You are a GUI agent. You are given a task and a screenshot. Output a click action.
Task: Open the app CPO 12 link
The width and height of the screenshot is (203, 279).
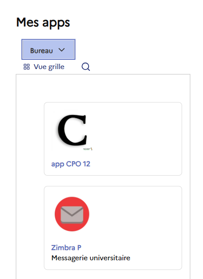[x=71, y=164]
